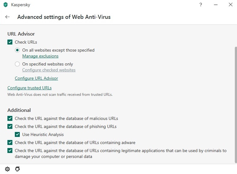Disable the malicious URLs database check
The image size is (237, 174).
point(10,118)
